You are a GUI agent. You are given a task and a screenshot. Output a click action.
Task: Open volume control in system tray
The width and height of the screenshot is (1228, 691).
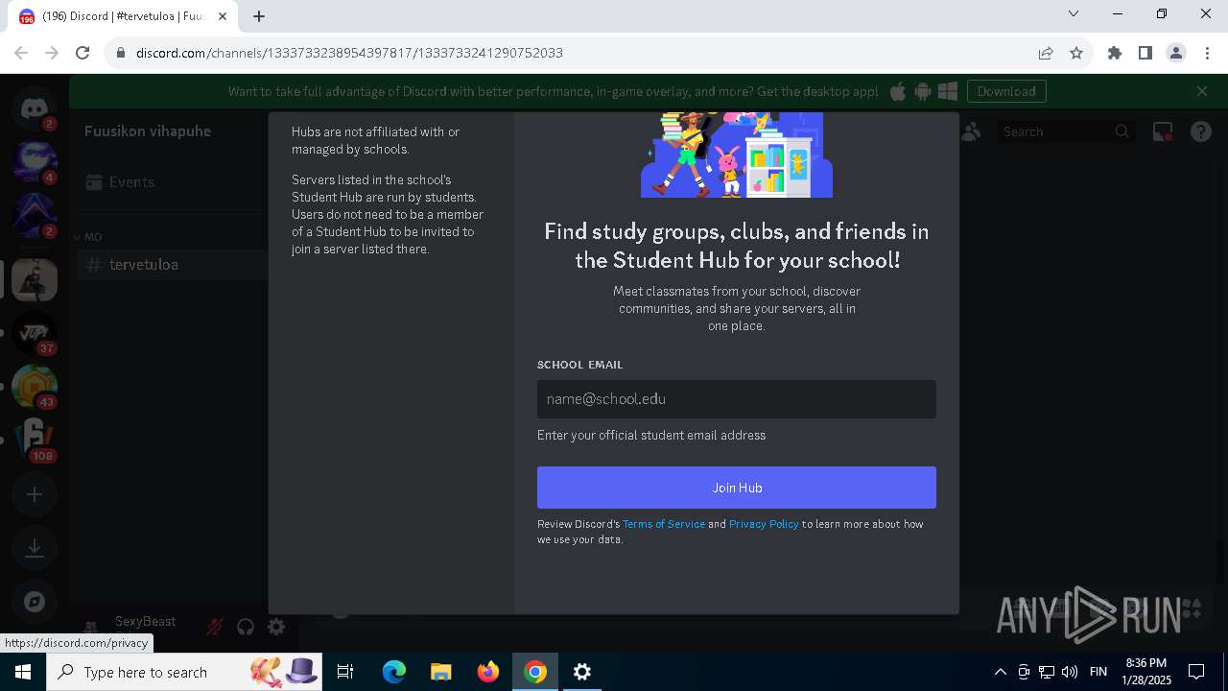point(1070,672)
